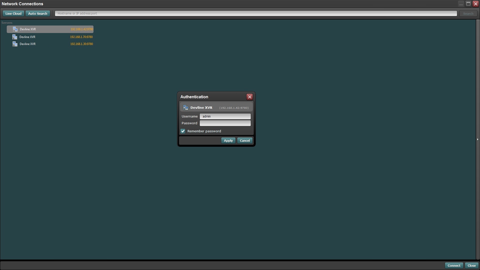Click the address text 192.168.1.42:9780 in list
Image resolution: width=480 pixels, height=270 pixels.
tap(82, 29)
